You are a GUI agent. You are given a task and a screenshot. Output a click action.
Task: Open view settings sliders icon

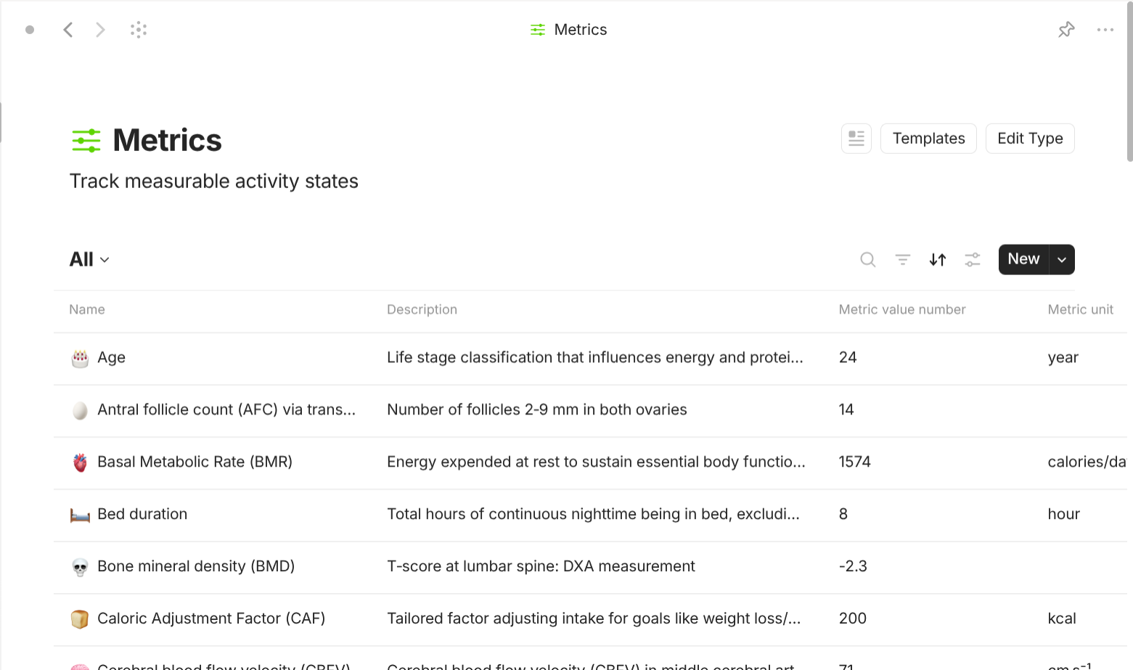tap(972, 260)
